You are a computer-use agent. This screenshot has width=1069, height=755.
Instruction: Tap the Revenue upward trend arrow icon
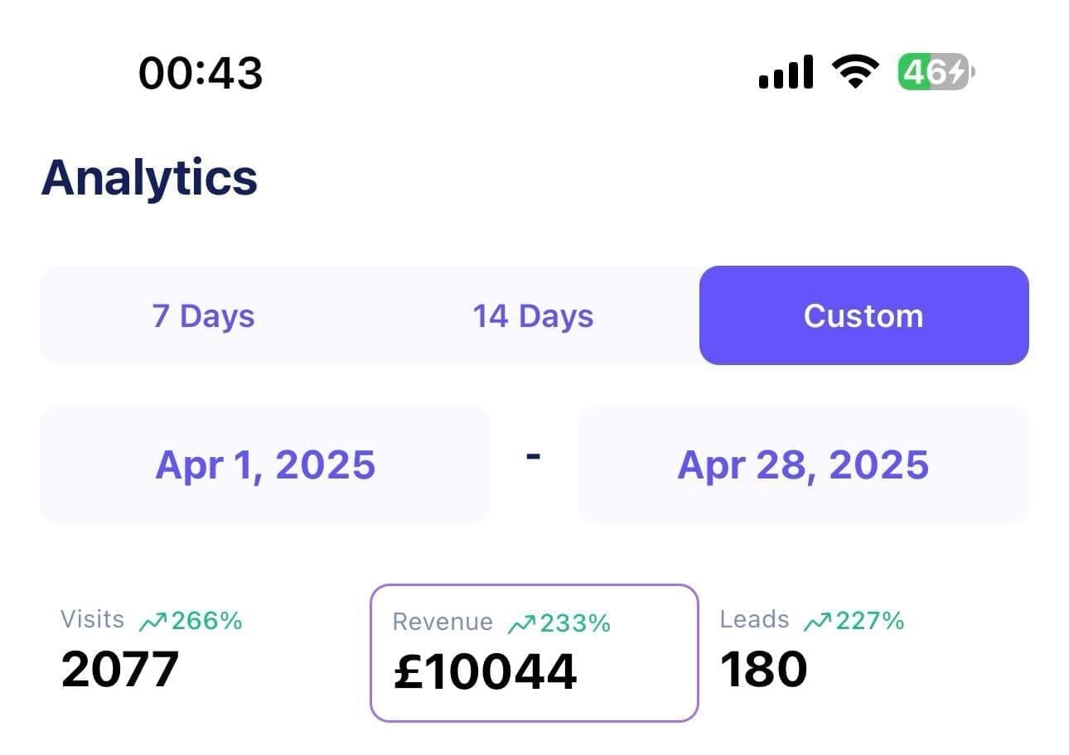point(522,623)
